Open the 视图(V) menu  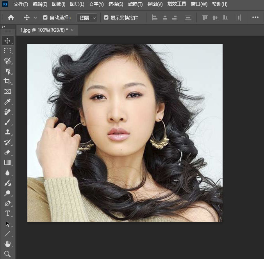click(155, 4)
